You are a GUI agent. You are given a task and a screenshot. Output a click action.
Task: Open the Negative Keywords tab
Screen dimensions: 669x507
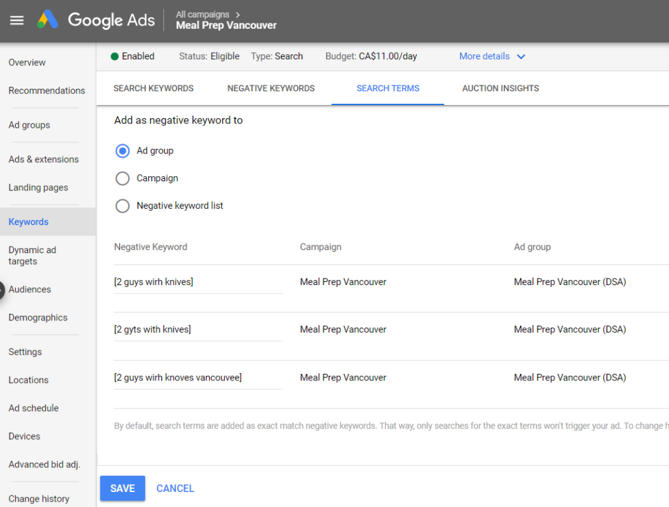(270, 88)
